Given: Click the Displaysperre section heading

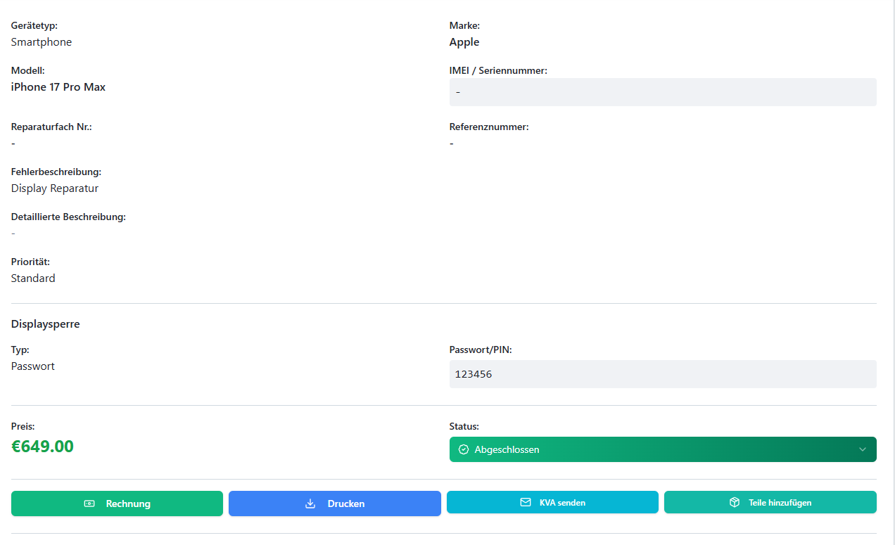Looking at the screenshot, I should [x=46, y=324].
